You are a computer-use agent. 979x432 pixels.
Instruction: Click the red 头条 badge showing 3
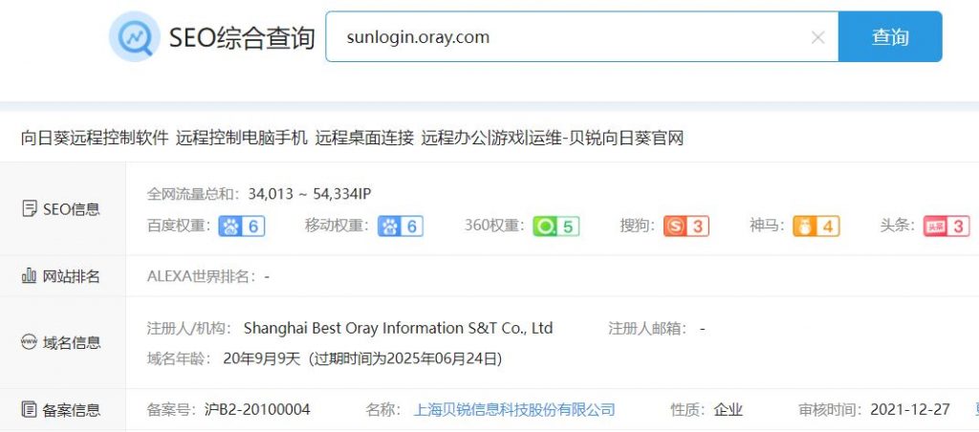tap(946, 226)
